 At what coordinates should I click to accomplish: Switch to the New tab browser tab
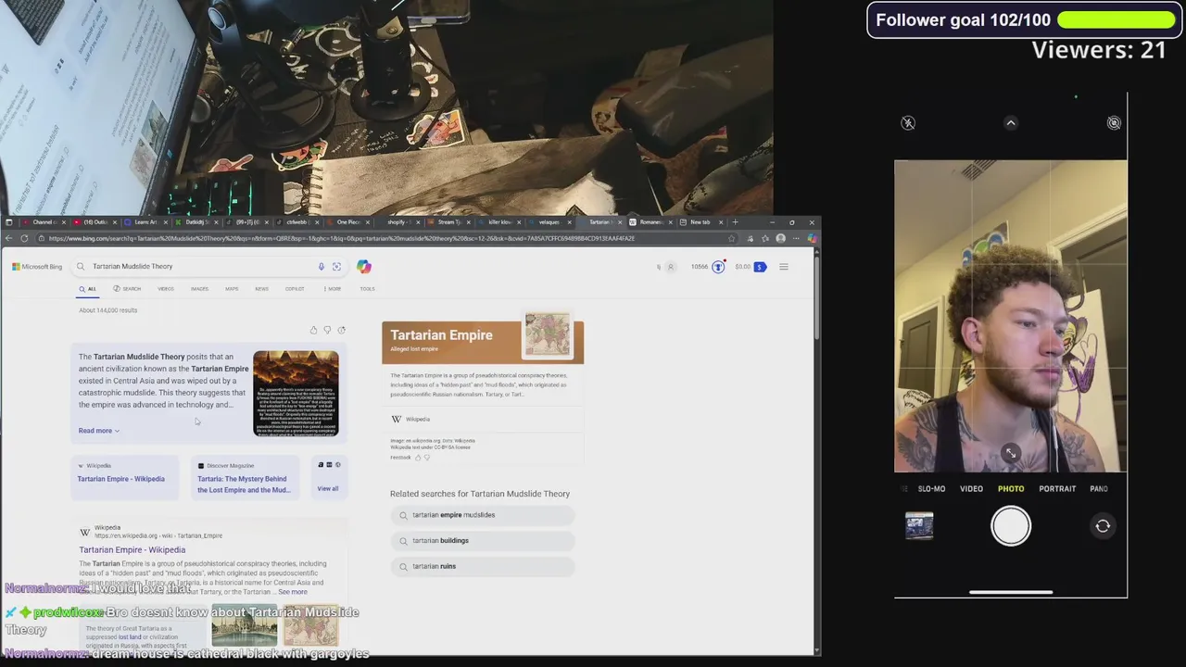(700, 222)
